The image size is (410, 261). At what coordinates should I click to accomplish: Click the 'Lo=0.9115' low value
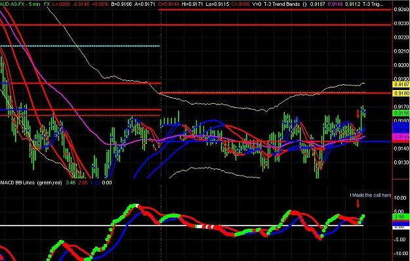217,4
